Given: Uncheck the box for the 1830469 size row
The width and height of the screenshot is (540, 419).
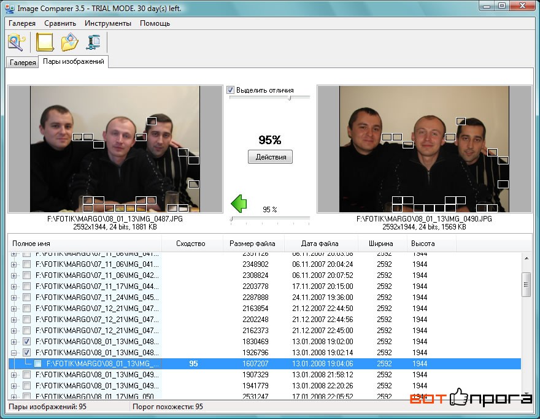Looking at the screenshot, I should pyautogui.click(x=26, y=342).
